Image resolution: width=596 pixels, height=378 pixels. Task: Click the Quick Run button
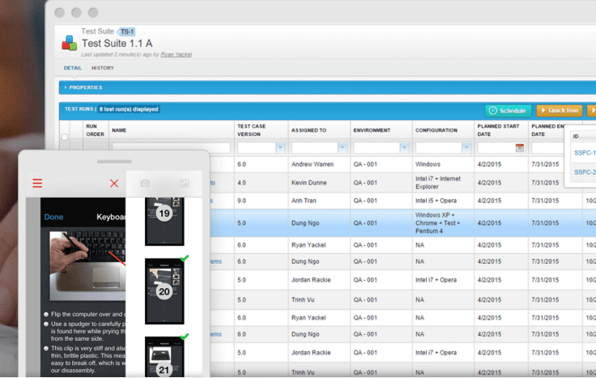coord(560,111)
